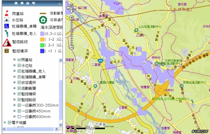Pan the map up with the north arrow

pos(72,4)
